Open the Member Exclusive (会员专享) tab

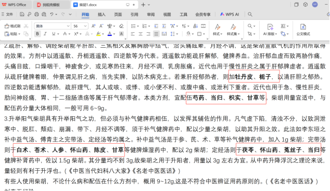pos(203,14)
